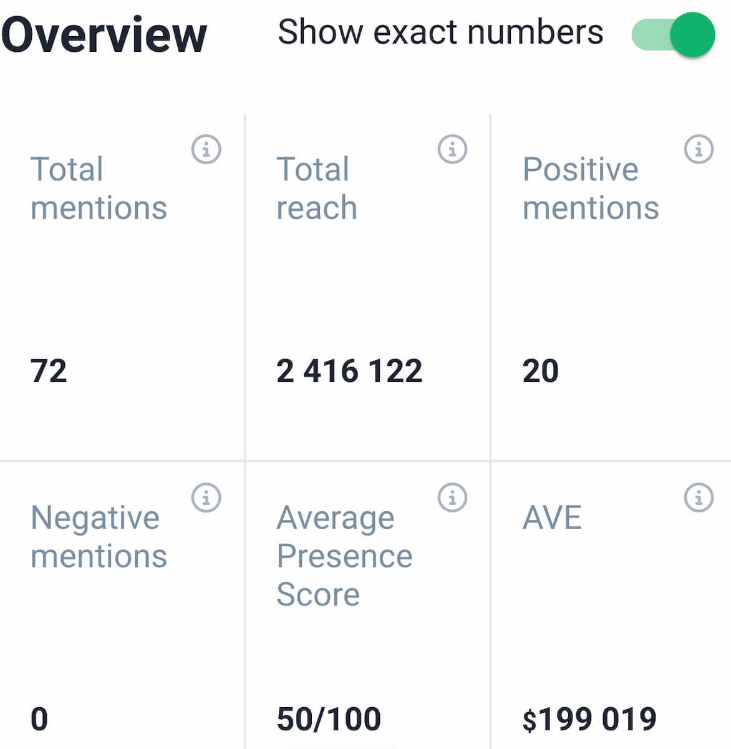731x749 pixels.
Task: Open info icon for Average Presence Score
Action: click(x=453, y=497)
